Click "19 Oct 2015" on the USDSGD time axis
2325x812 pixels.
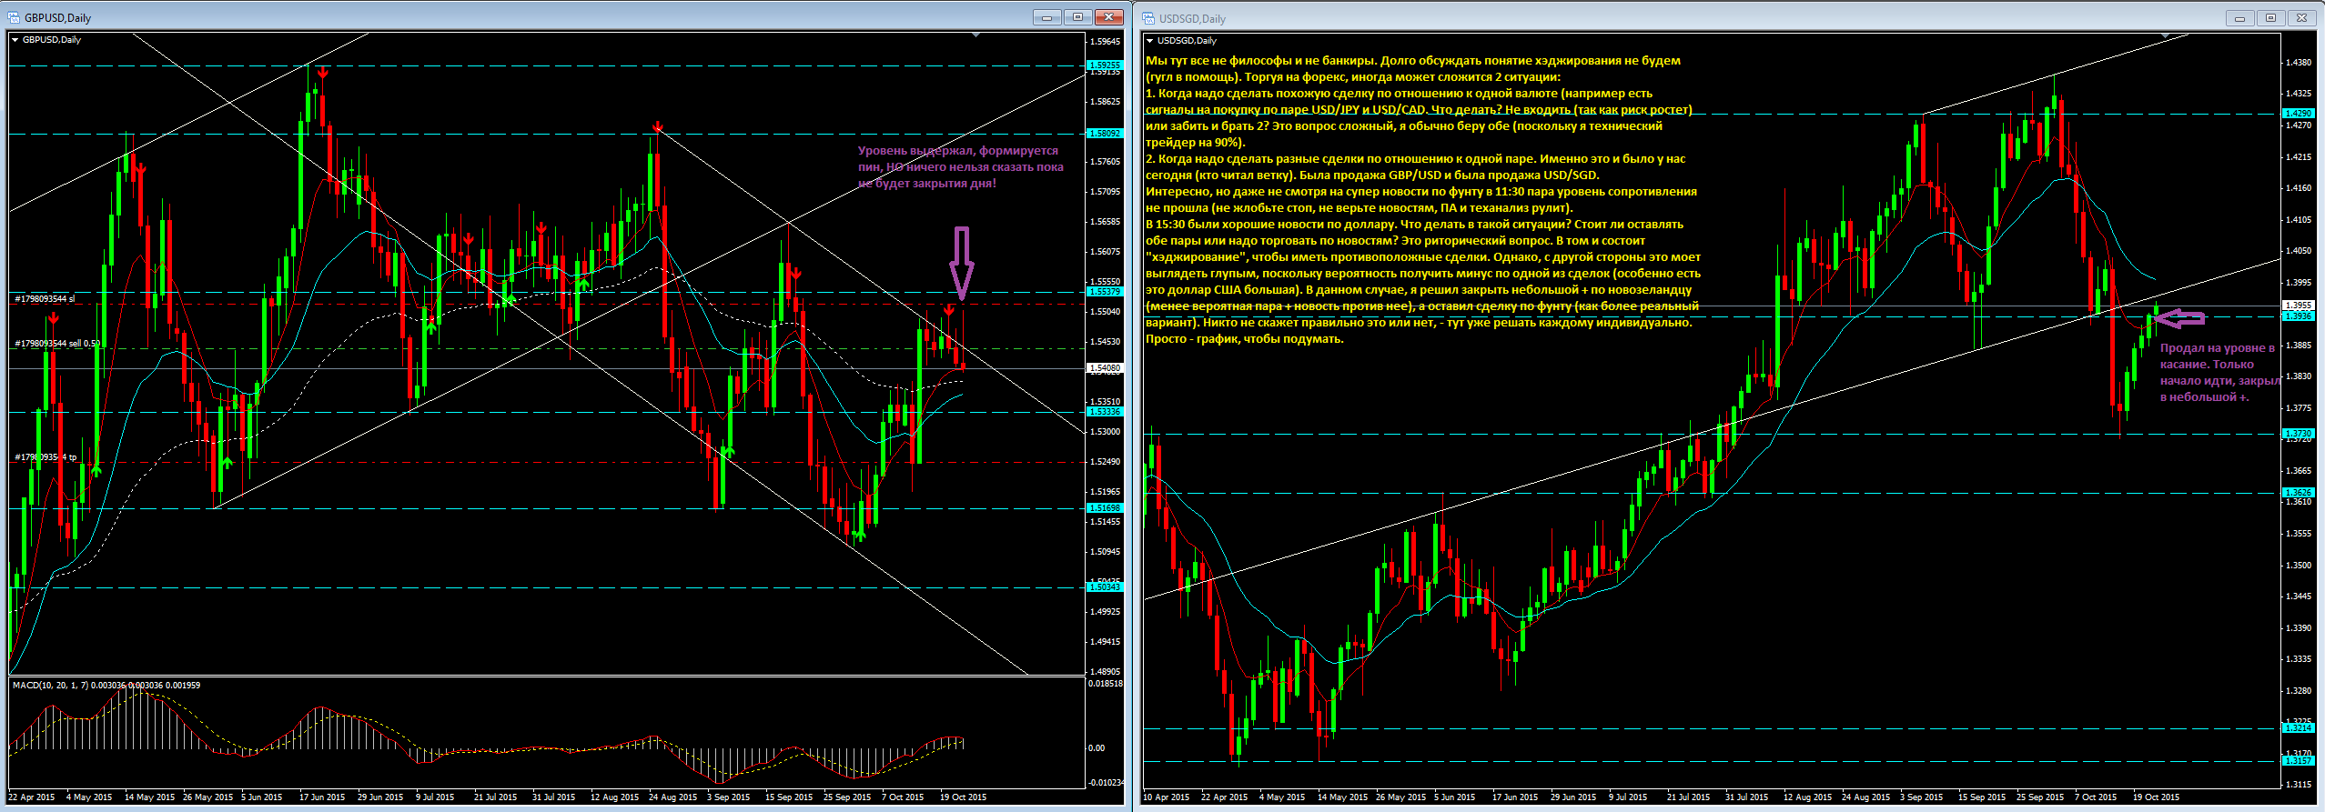point(2157,797)
